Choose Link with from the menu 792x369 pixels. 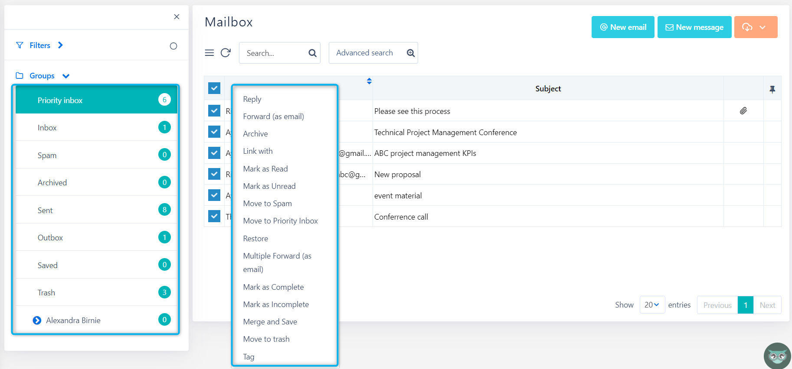(258, 151)
